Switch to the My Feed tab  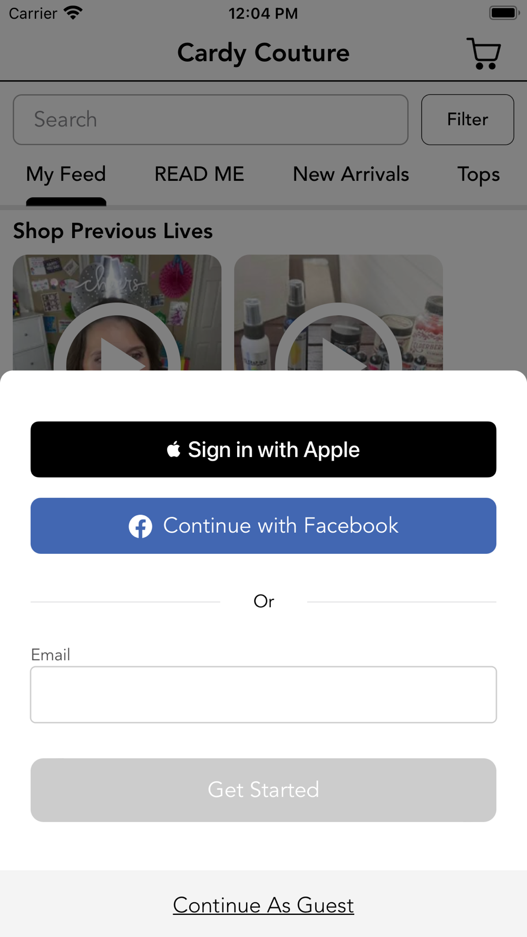[66, 174]
